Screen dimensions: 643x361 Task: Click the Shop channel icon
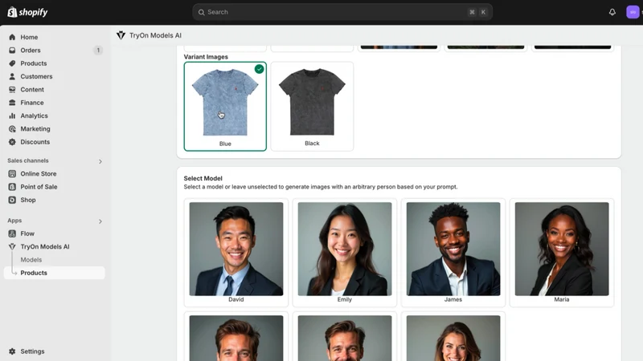tap(12, 200)
